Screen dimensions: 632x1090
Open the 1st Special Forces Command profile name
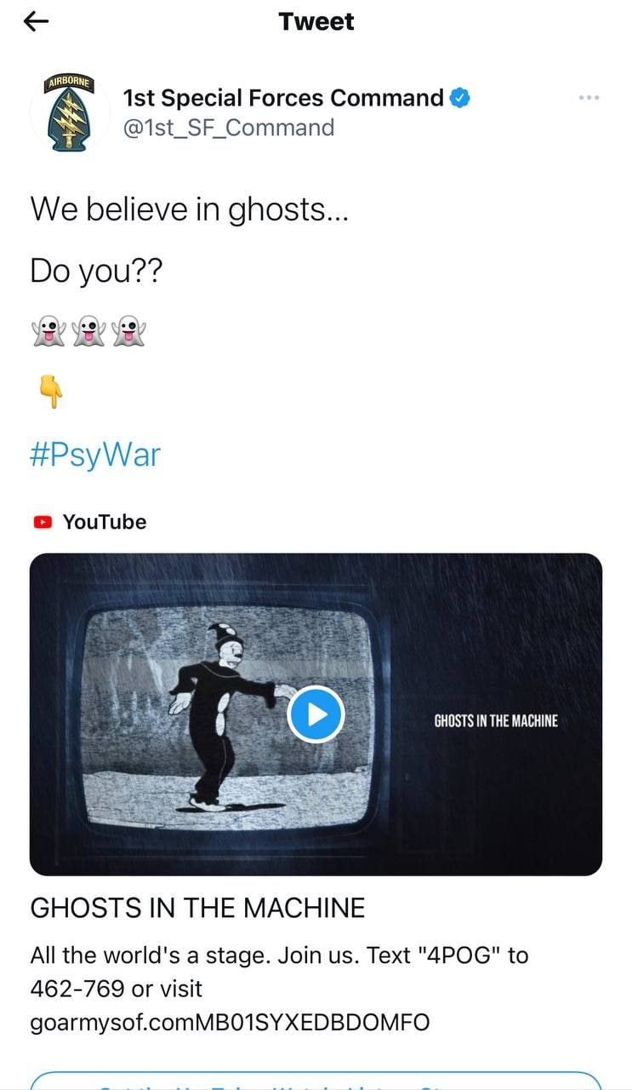click(283, 98)
